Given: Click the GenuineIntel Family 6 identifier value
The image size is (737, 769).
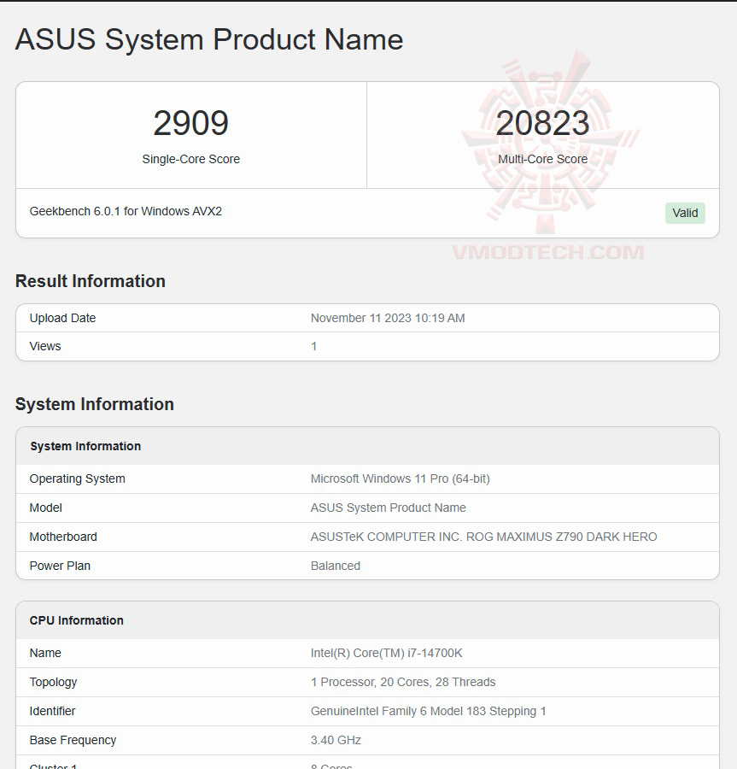Looking at the screenshot, I should click(427, 711).
